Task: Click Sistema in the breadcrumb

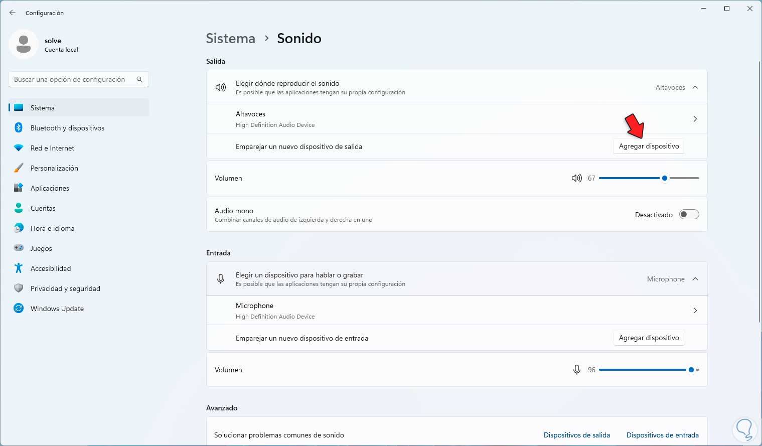Action: 230,39
